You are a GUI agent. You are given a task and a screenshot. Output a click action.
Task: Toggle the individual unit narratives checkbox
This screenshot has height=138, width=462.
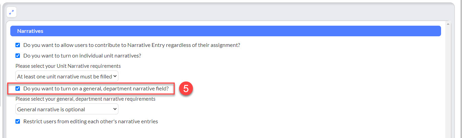pos(18,55)
